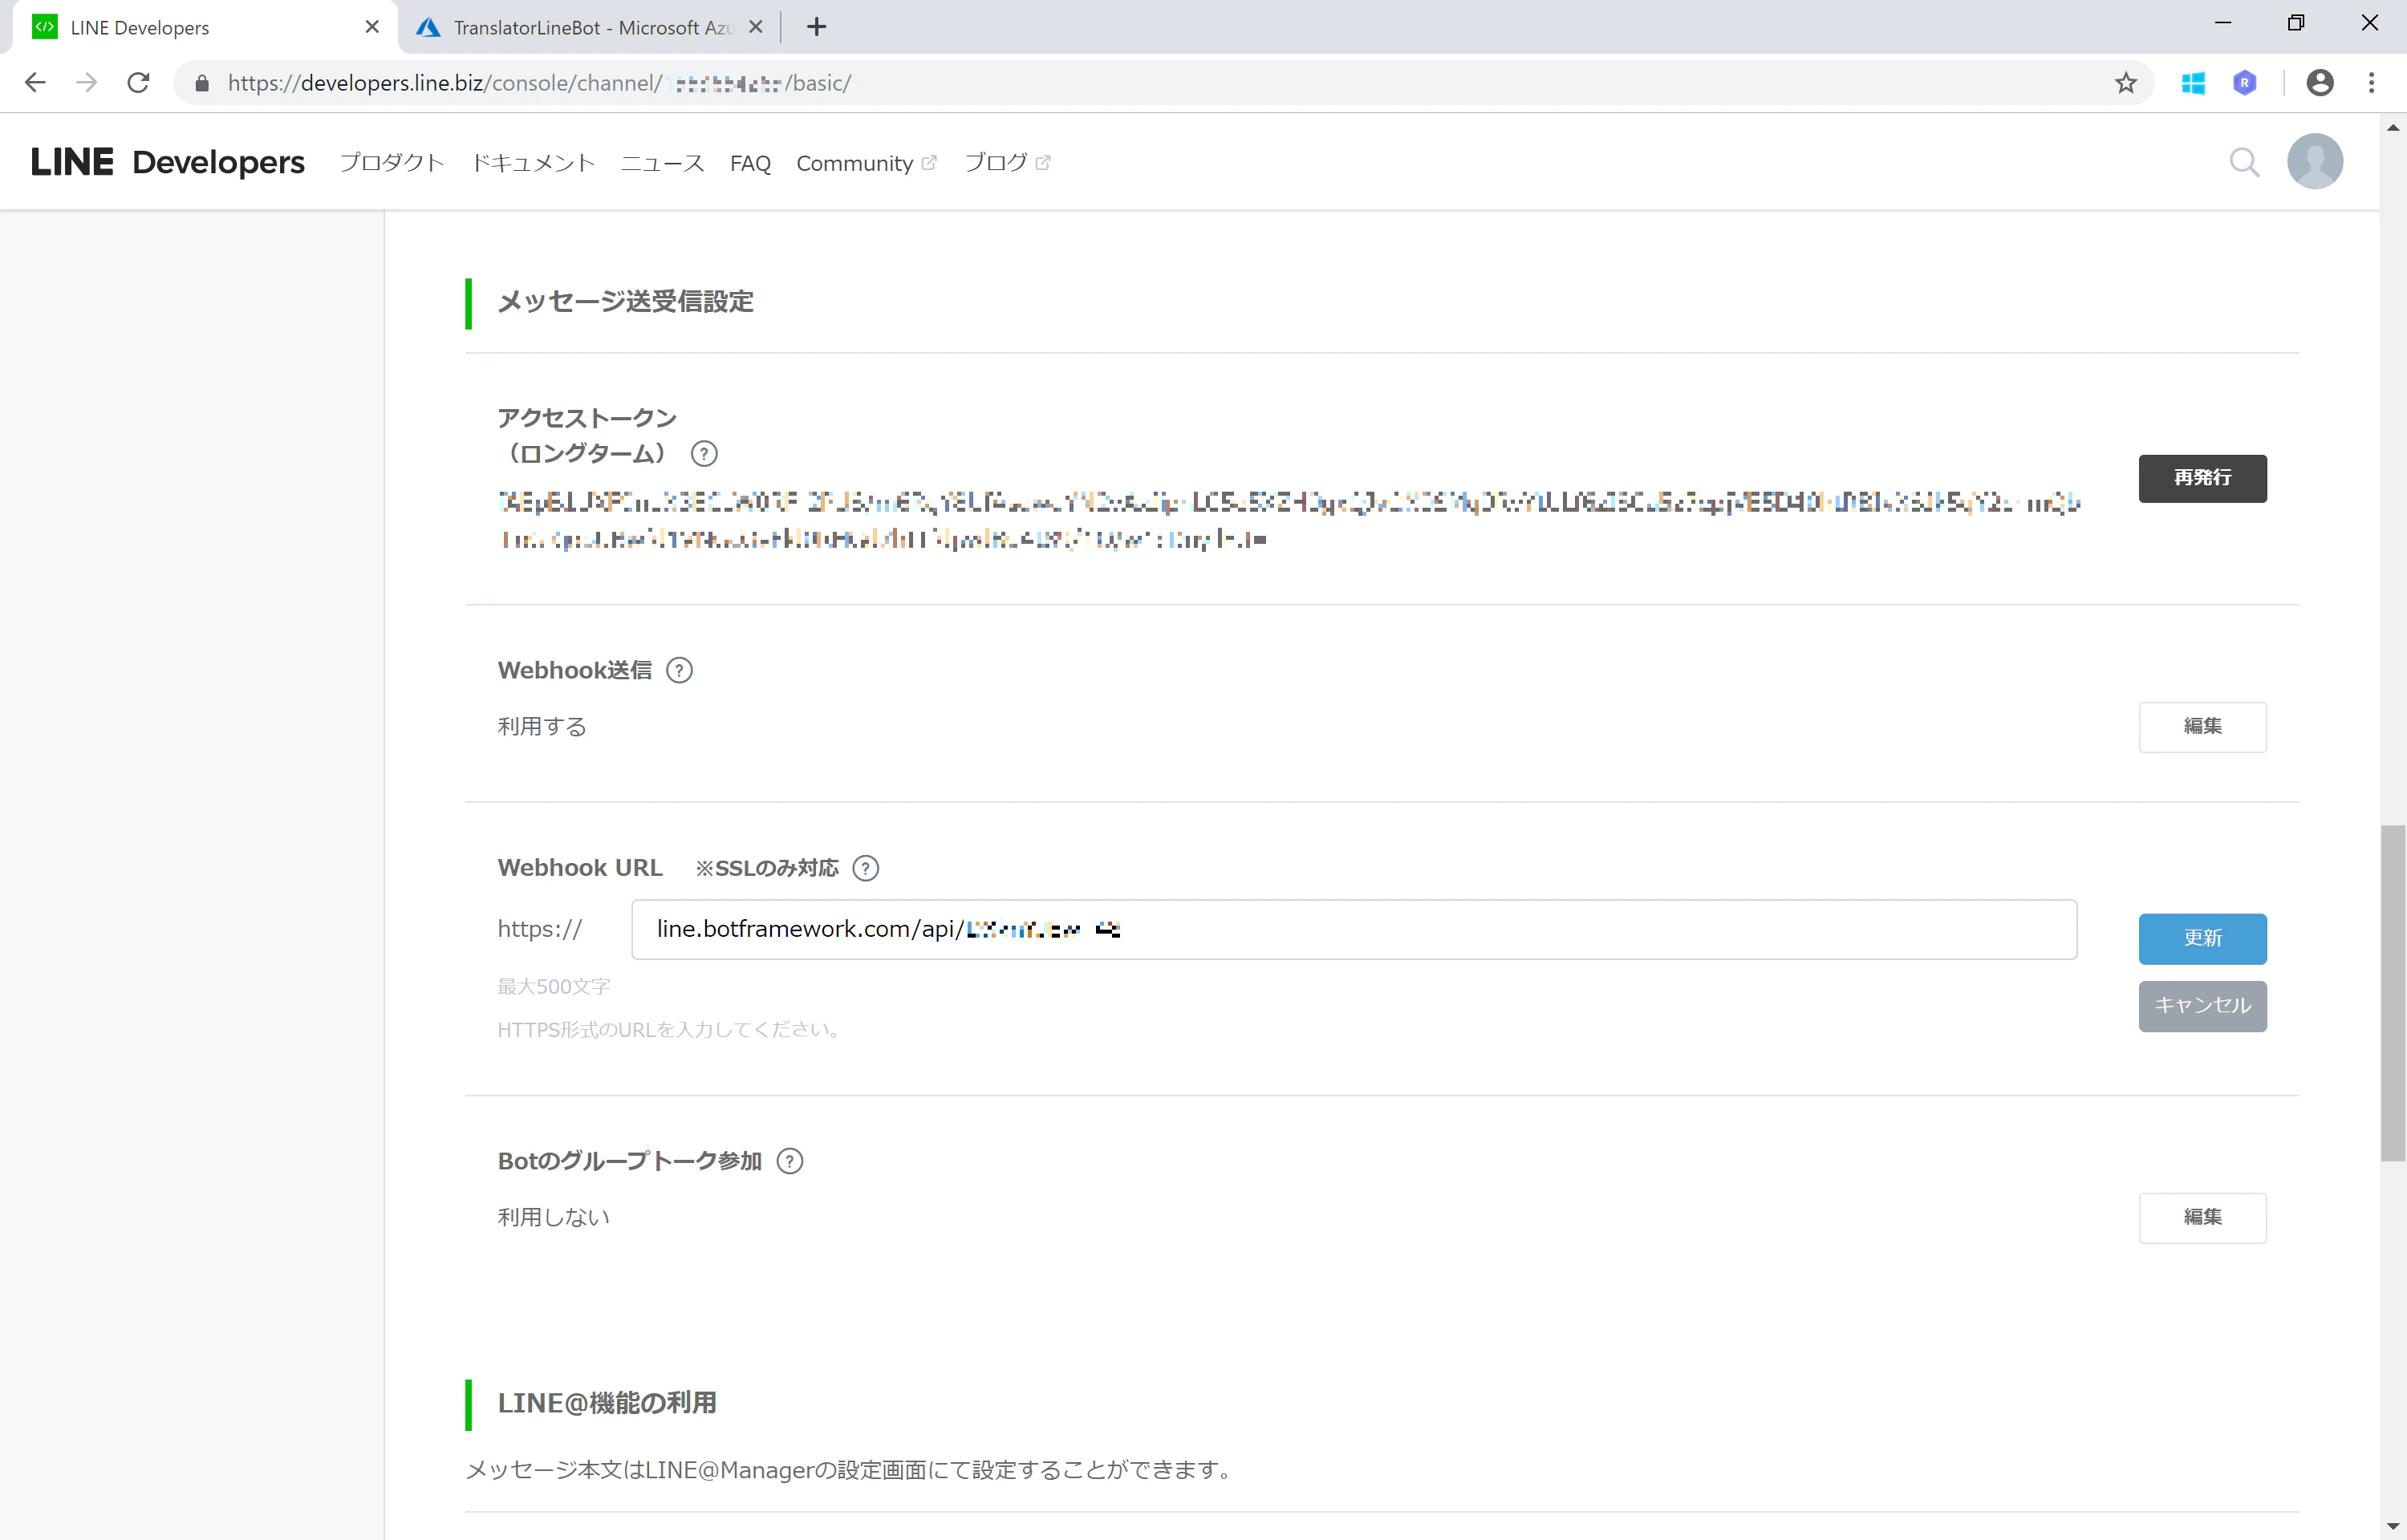Show help for アクセストークン (ロングターム)
The width and height of the screenshot is (2407, 1540).
tap(704, 454)
